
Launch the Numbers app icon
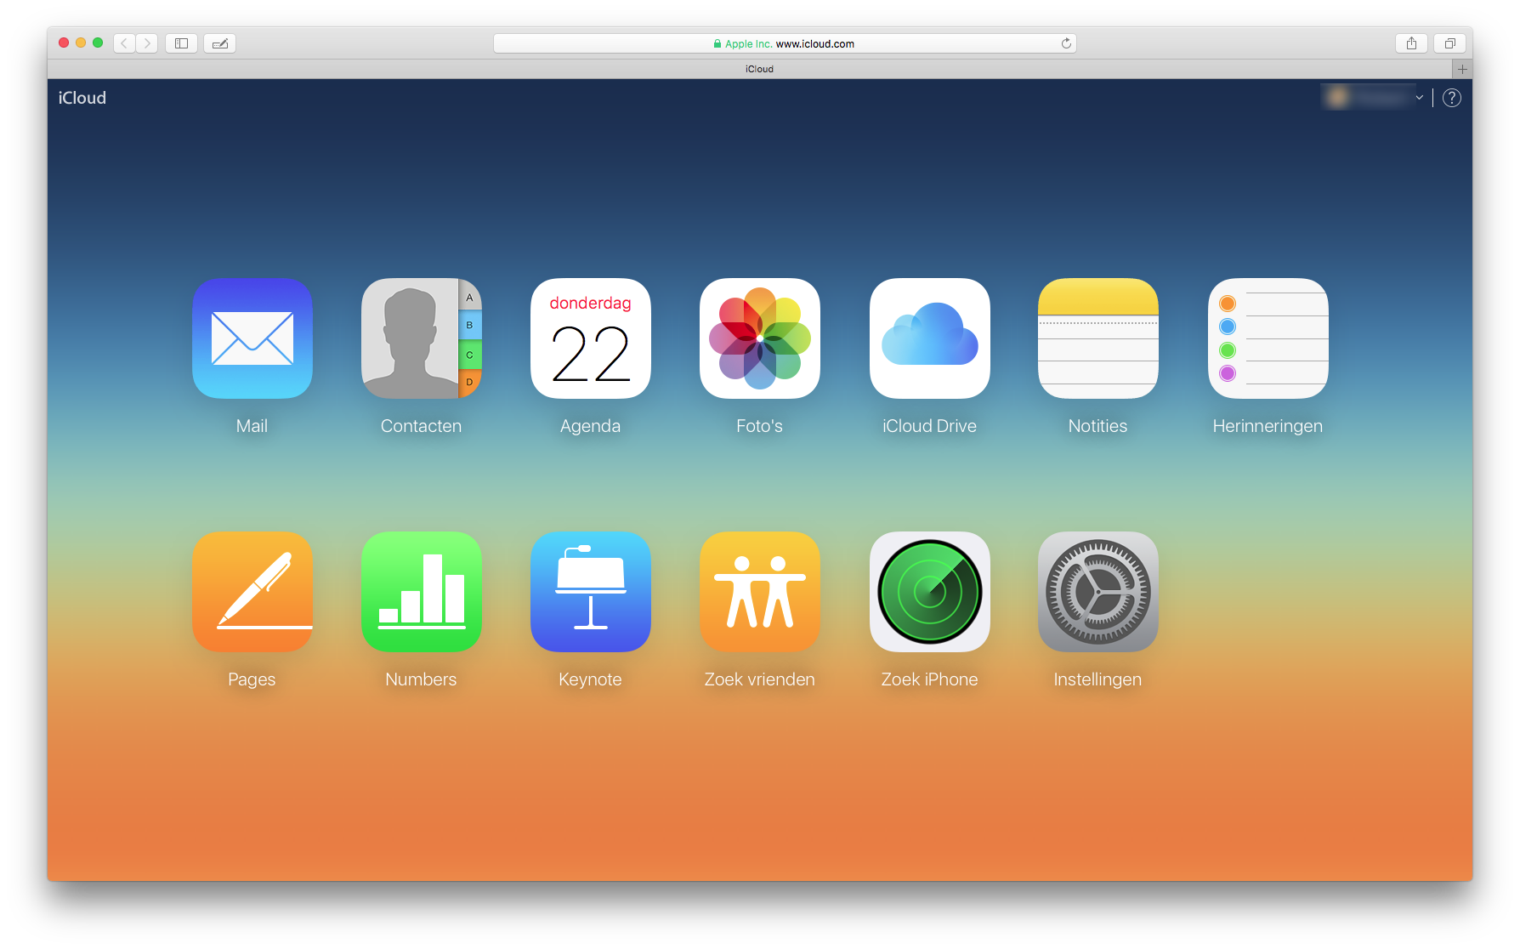(422, 592)
